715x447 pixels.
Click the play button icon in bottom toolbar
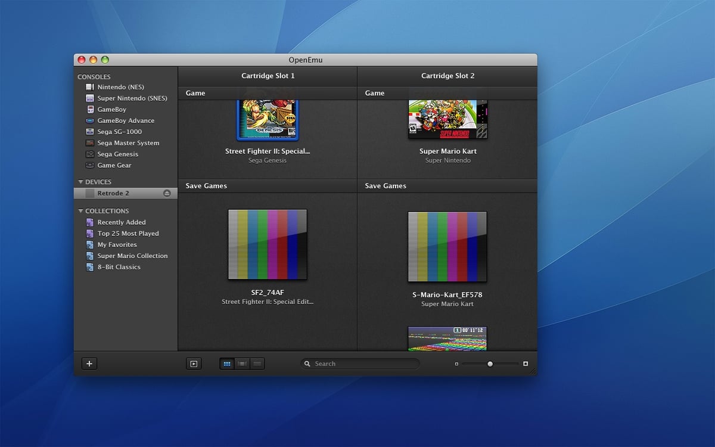click(194, 364)
